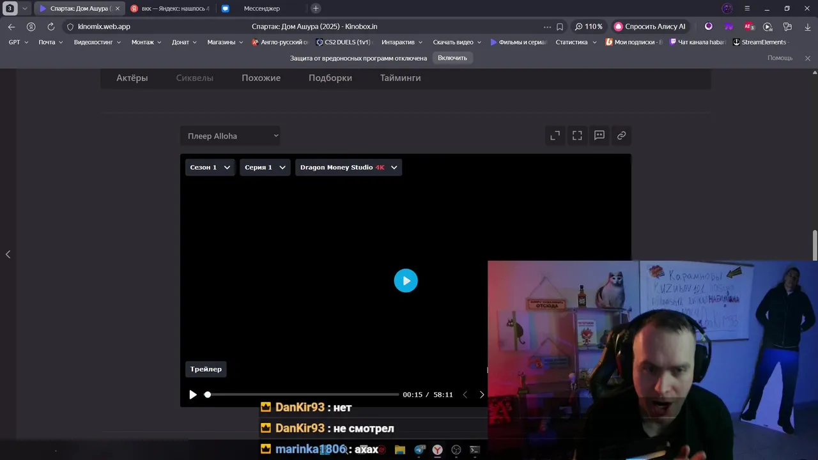
Task: Reload the current page
Action: (x=50, y=27)
